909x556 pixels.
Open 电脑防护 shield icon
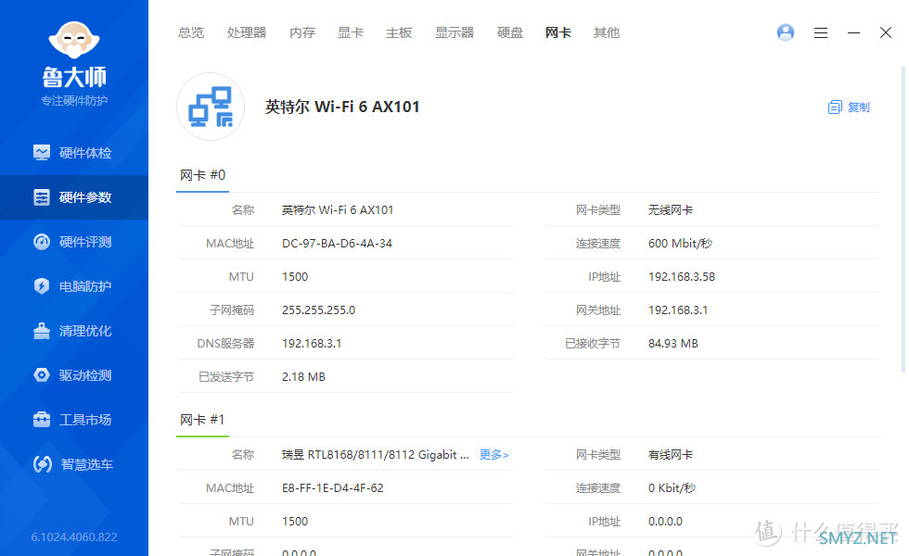(x=42, y=286)
